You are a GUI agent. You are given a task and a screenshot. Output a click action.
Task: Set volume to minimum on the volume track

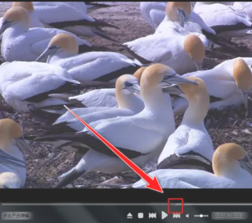point(195,216)
